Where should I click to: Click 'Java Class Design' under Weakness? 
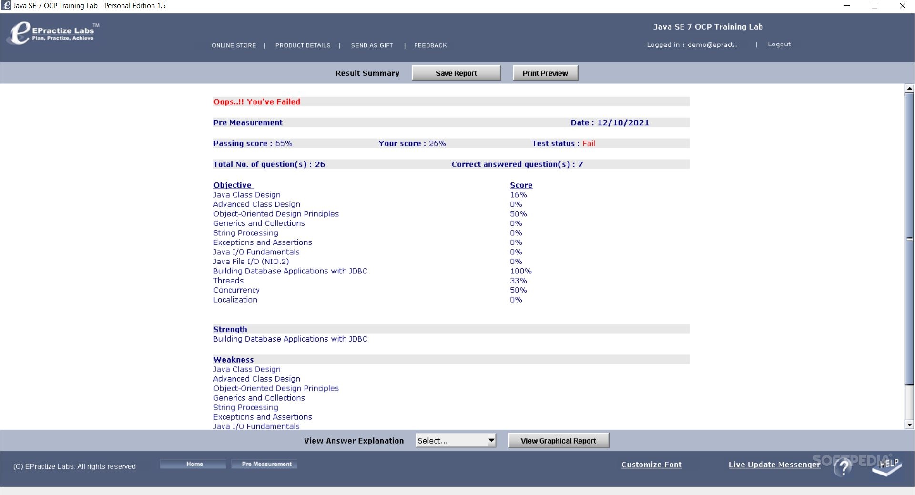[x=247, y=369]
